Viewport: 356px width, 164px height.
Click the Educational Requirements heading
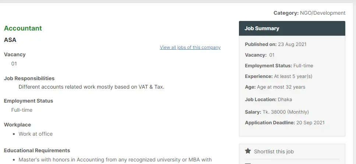[x=37, y=150]
